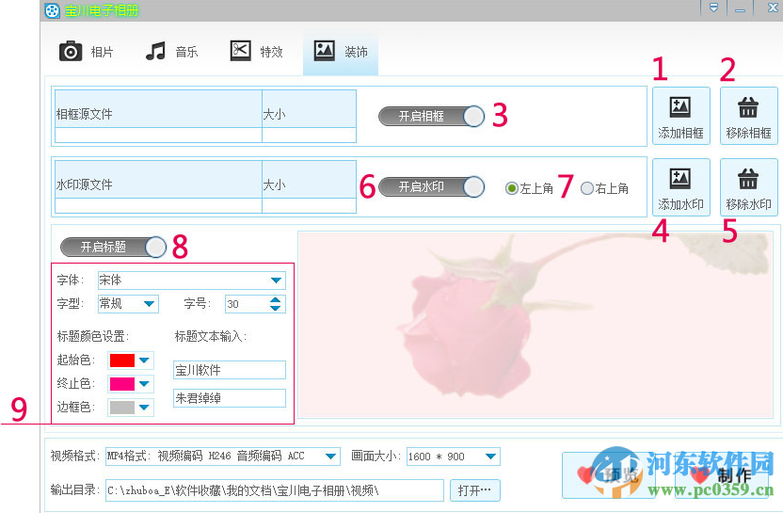783x513 pixels.
Task: Click the rose preview image
Action: 535,325
